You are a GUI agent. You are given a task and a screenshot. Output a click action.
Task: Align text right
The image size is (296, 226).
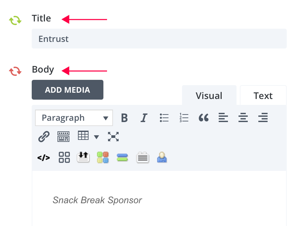[263, 118]
